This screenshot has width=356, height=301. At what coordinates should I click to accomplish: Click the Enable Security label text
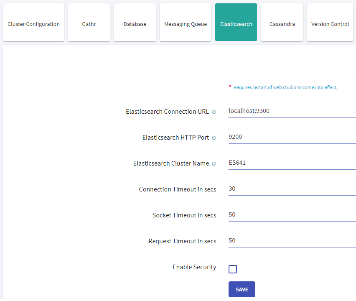point(194,267)
